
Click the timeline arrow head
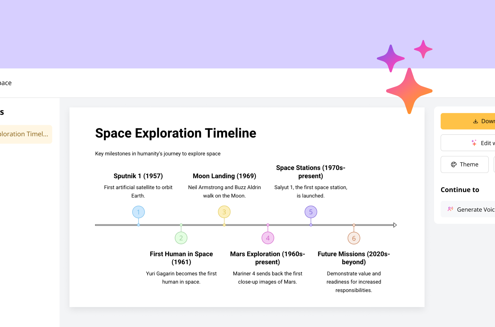tap(395, 225)
